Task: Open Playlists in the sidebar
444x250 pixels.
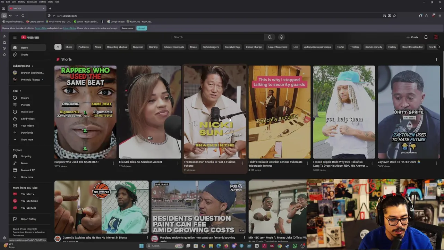Action: [x=29, y=105]
